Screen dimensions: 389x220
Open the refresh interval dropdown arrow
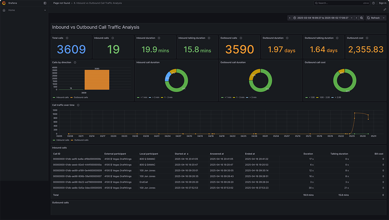[x=384, y=18]
